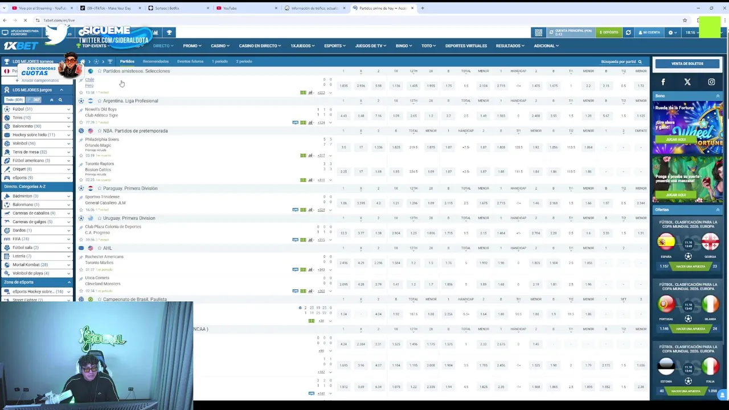Click the pin icon next to Philadelphia Sixers
The image size is (729, 410).
[x=81, y=140]
